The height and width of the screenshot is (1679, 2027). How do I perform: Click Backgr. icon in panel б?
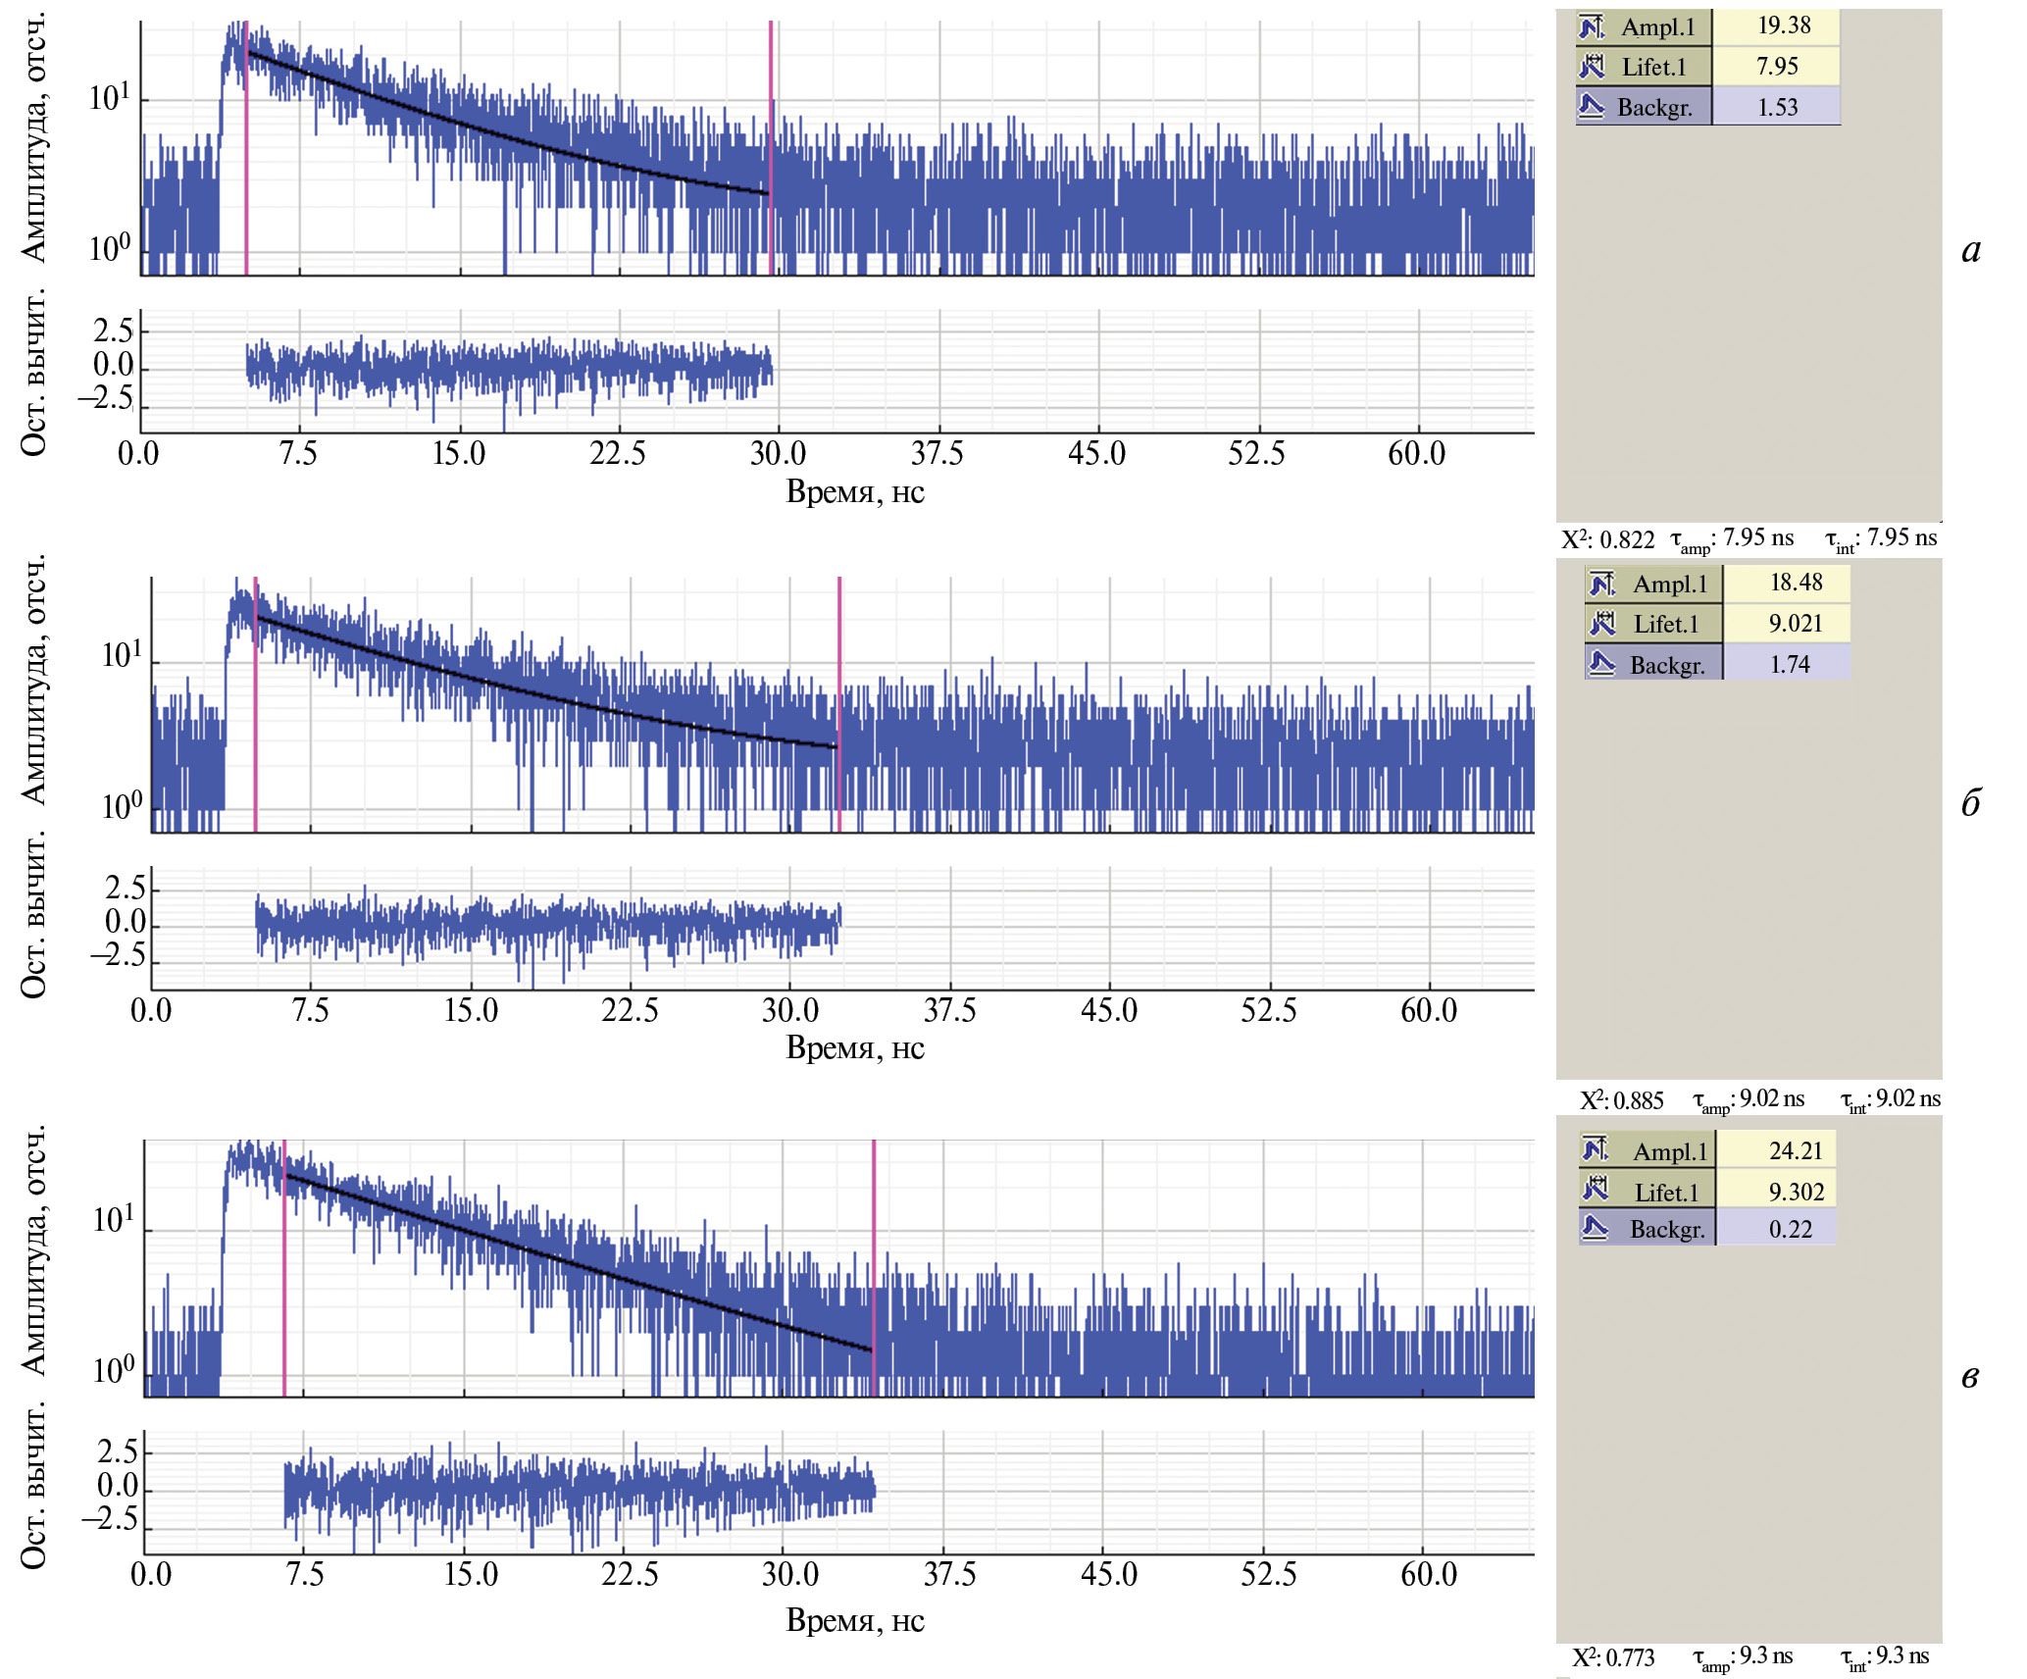[x=1601, y=664]
